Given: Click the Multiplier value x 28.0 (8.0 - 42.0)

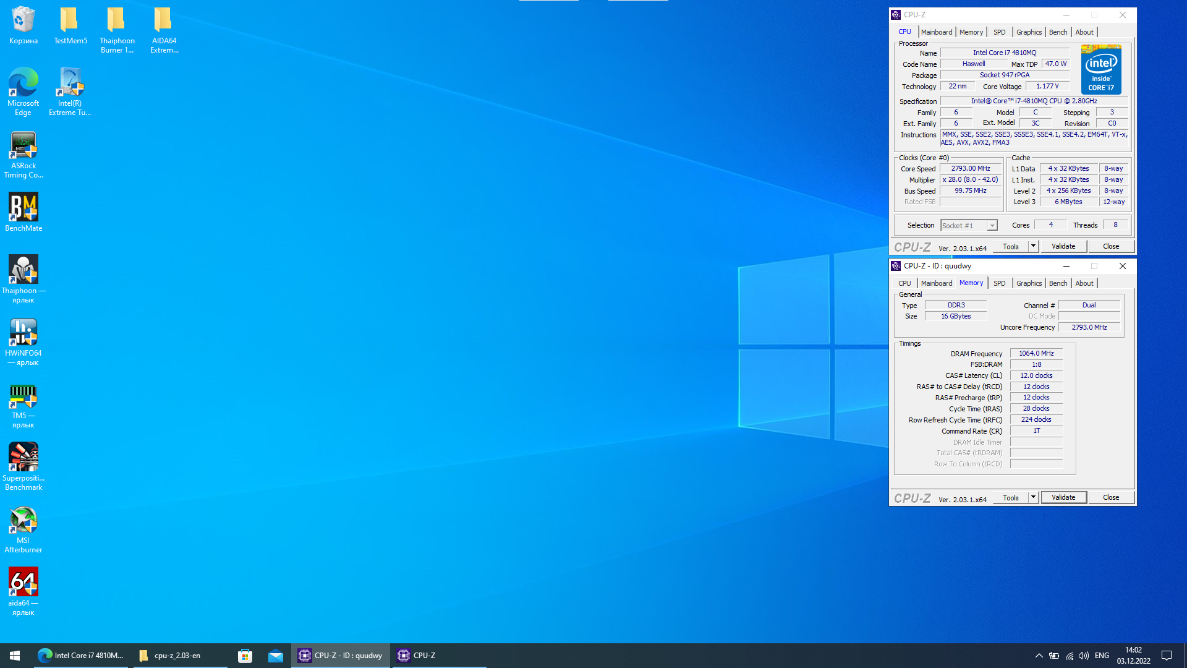Looking at the screenshot, I should click(x=971, y=179).
